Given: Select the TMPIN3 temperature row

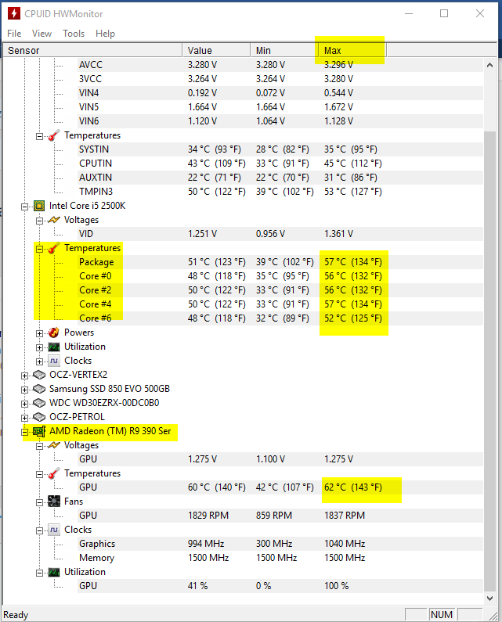Looking at the screenshot, I should 280,192.
